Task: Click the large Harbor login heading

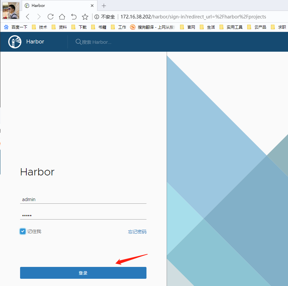Action: click(x=37, y=172)
